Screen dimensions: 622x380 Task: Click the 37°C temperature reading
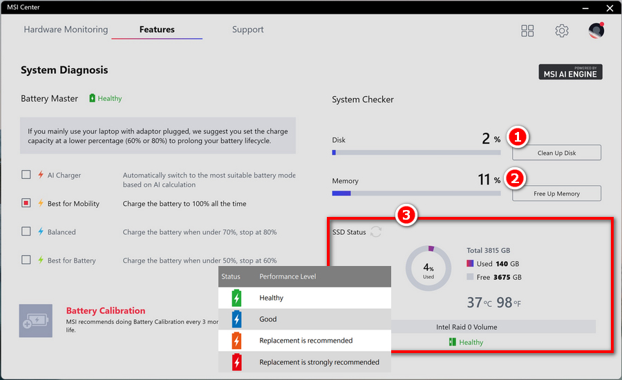[x=479, y=303]
